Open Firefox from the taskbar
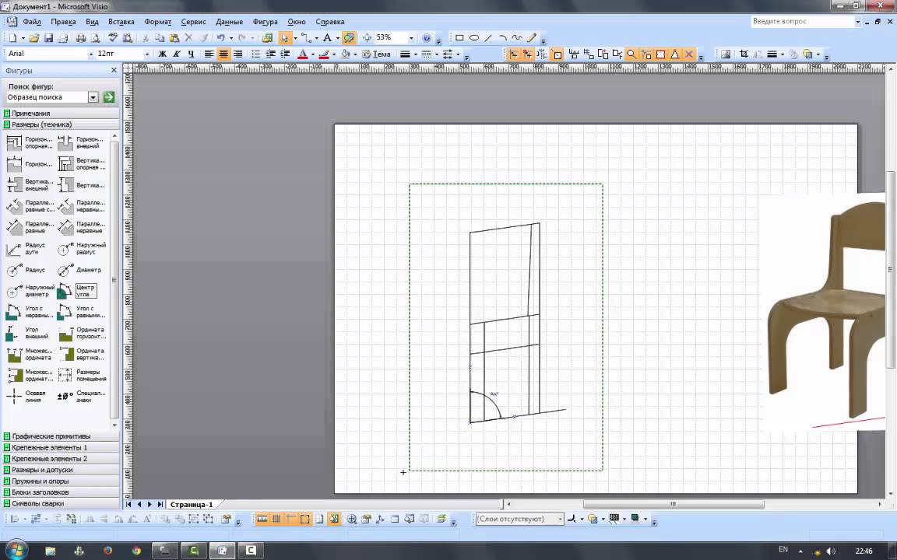 click(x=108, y=551)
